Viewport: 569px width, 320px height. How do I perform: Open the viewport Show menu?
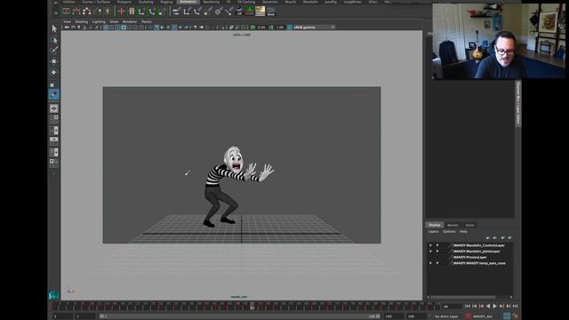point(114,21)
